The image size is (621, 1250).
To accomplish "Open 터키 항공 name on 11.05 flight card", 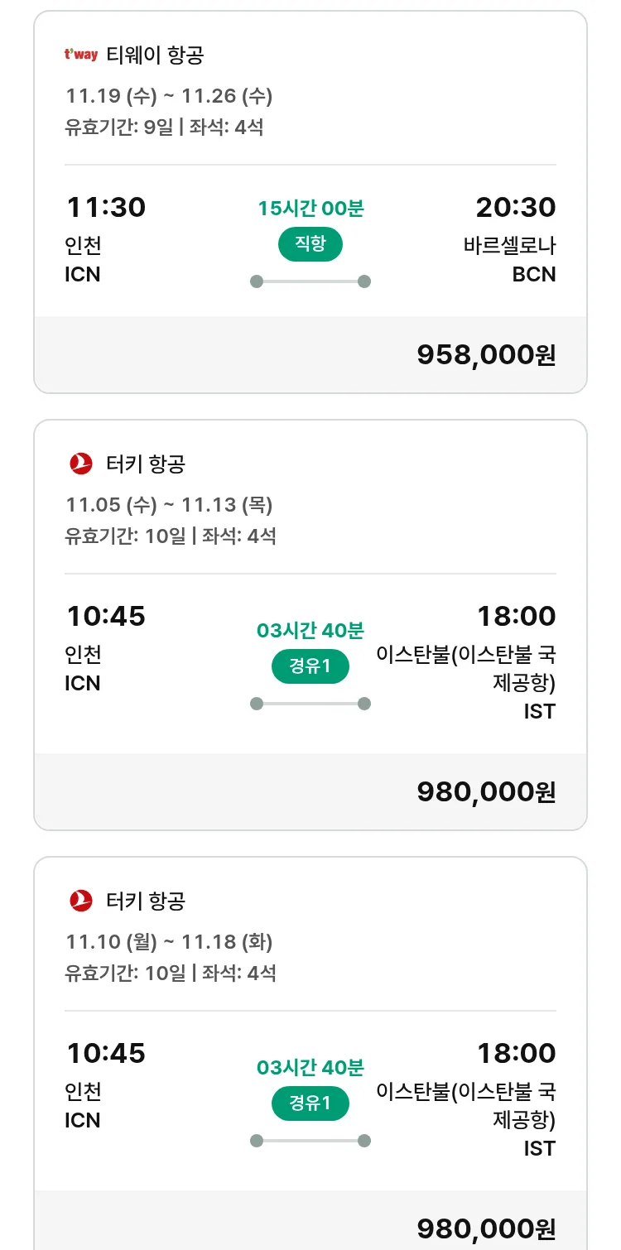I will pos(146,464).
